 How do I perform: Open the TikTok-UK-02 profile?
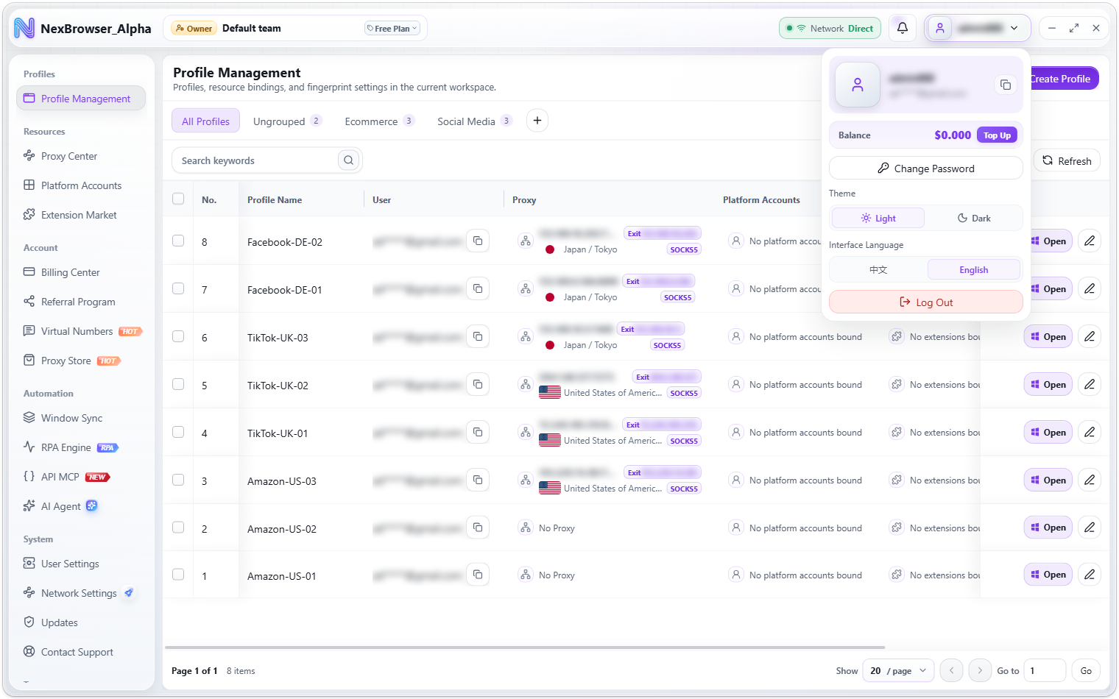click(1048, 385)
